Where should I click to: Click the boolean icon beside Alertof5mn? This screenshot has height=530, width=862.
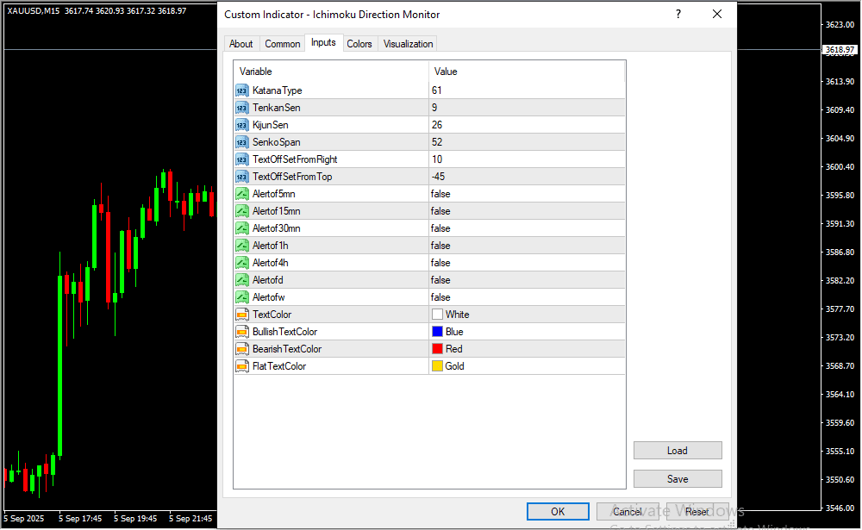[241, 194]
